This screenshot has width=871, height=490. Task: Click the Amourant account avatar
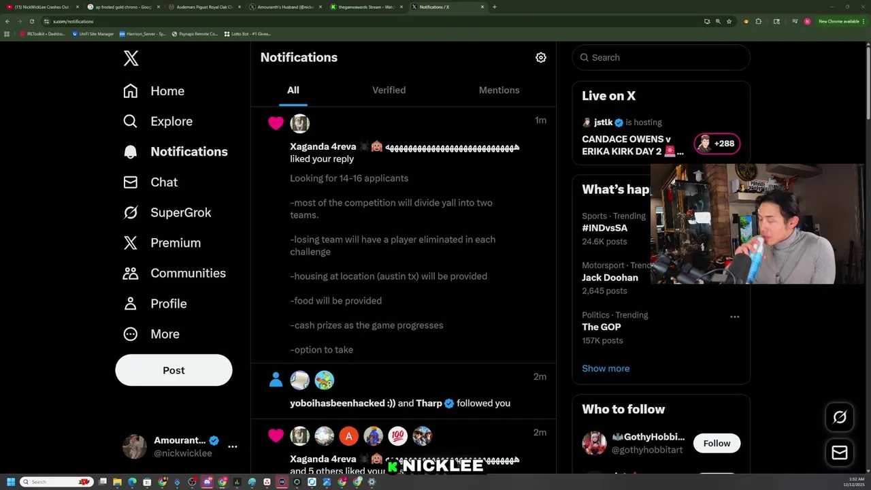(x=134, y=446)
